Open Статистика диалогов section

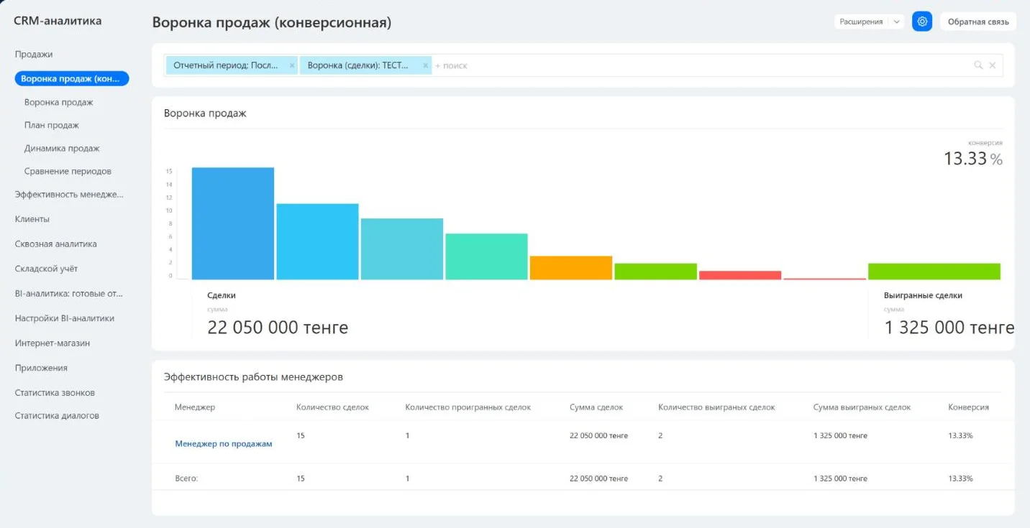[x=57, y=415]
